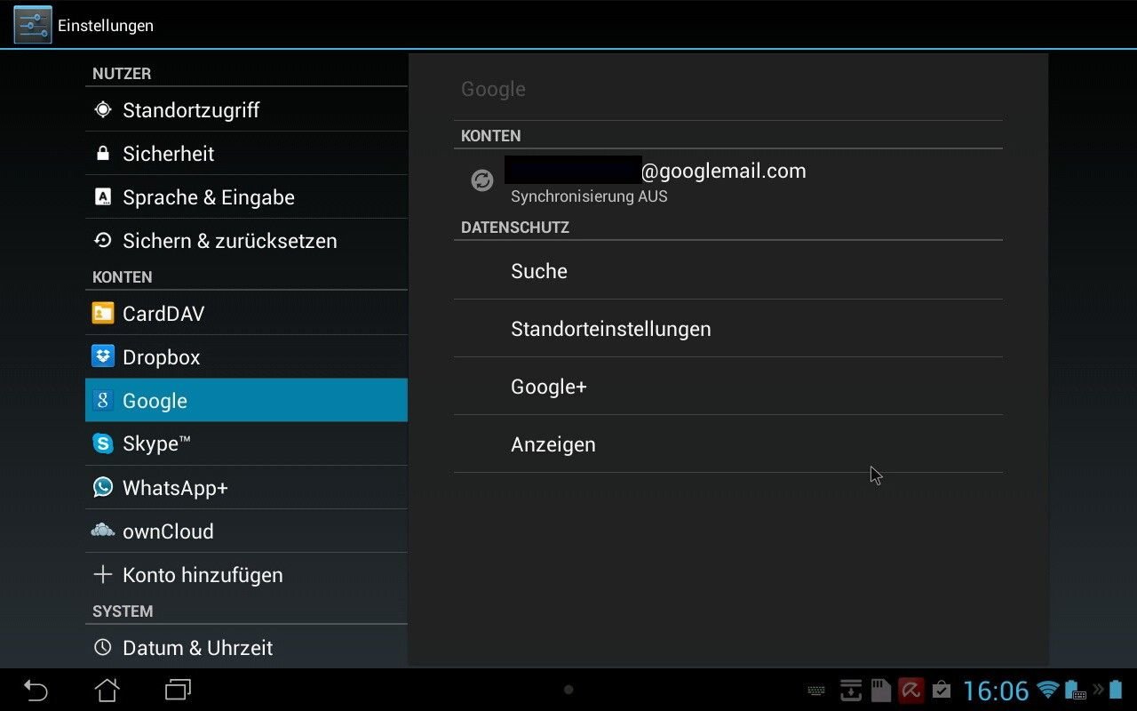
Task: Tap the Android back navigation button
Action: click(x=36, y=690)
